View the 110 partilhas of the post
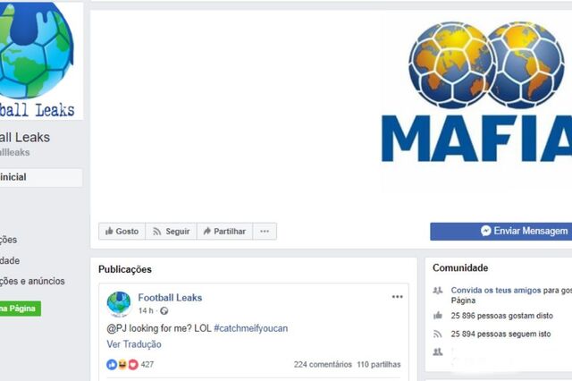This screenshot has width=572, height=381. [379, 364]
